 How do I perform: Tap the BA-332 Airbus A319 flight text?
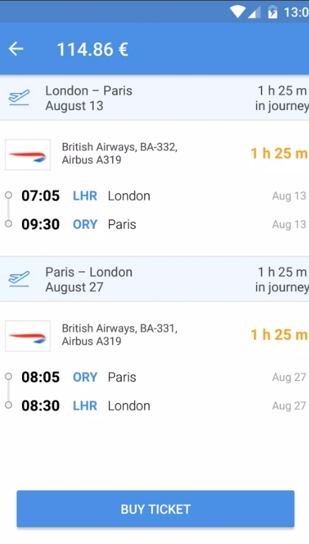click(120, 153)
